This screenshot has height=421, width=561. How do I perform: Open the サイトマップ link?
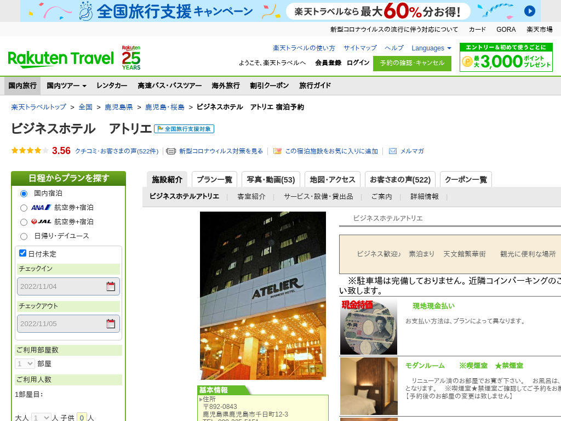coord(360,48)
